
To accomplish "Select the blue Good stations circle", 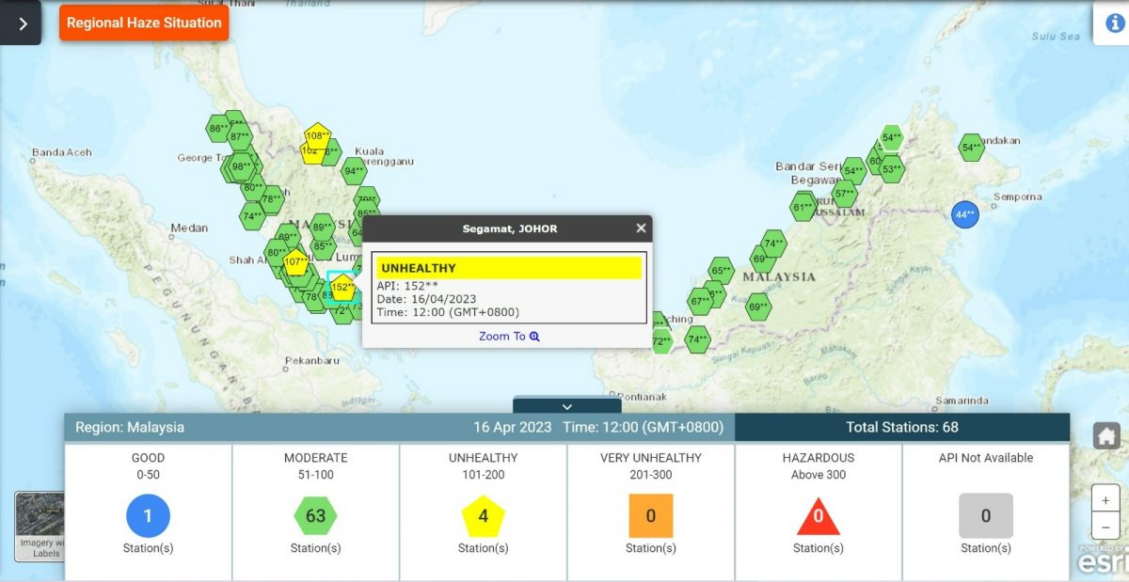I will pos(148,515).
